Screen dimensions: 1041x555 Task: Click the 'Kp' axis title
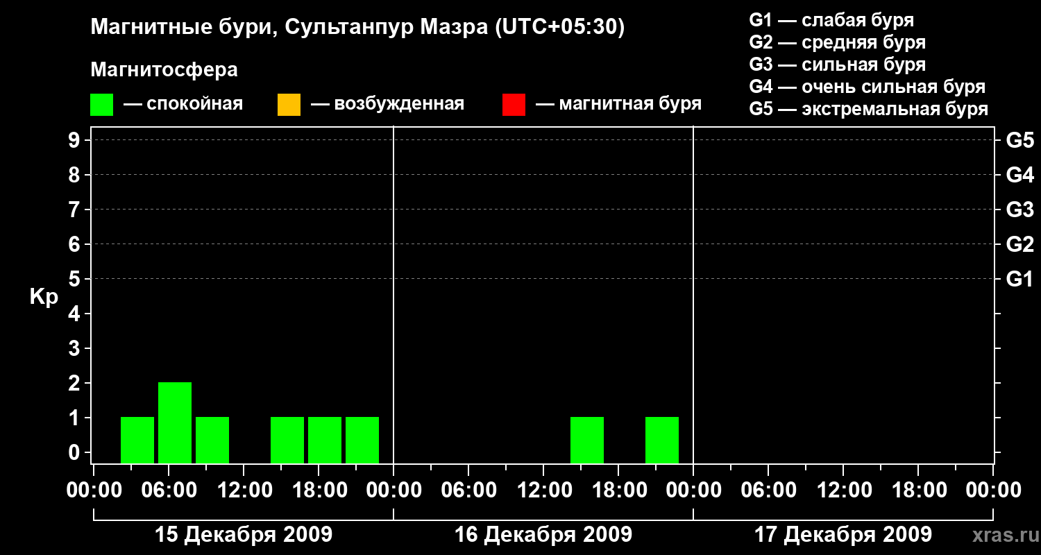coord(43,298)
